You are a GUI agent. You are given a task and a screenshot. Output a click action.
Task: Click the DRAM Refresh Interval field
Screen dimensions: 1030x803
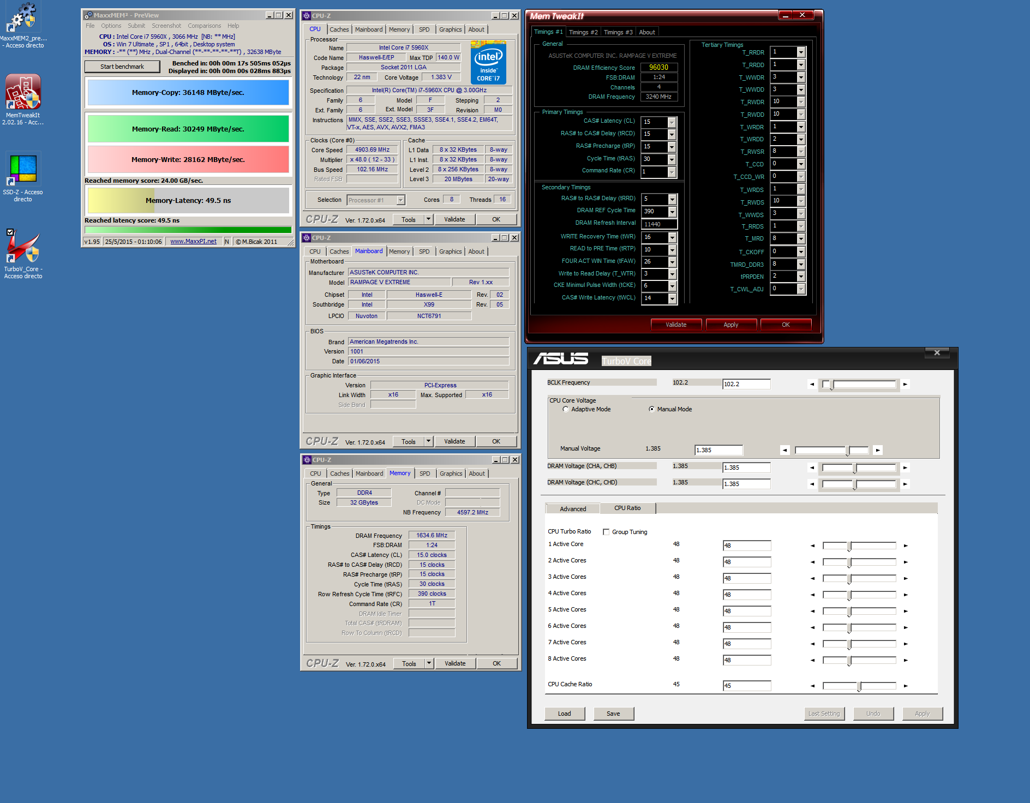click(660, 224)
